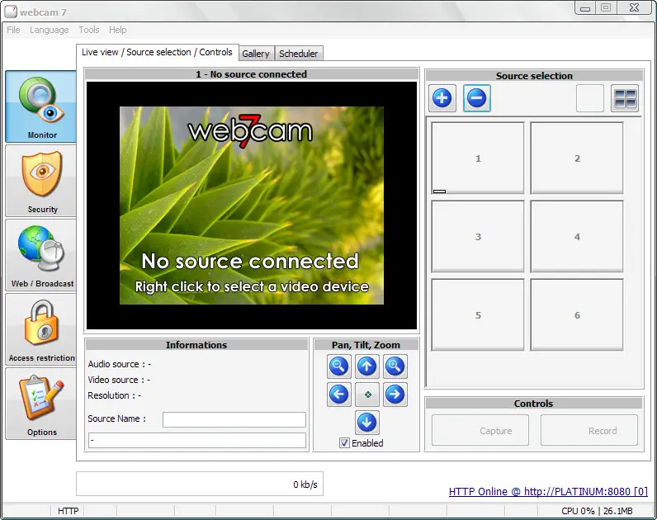Click the '1 - No source connected' header
The image size is (657, 520).
tap(252, 74)
